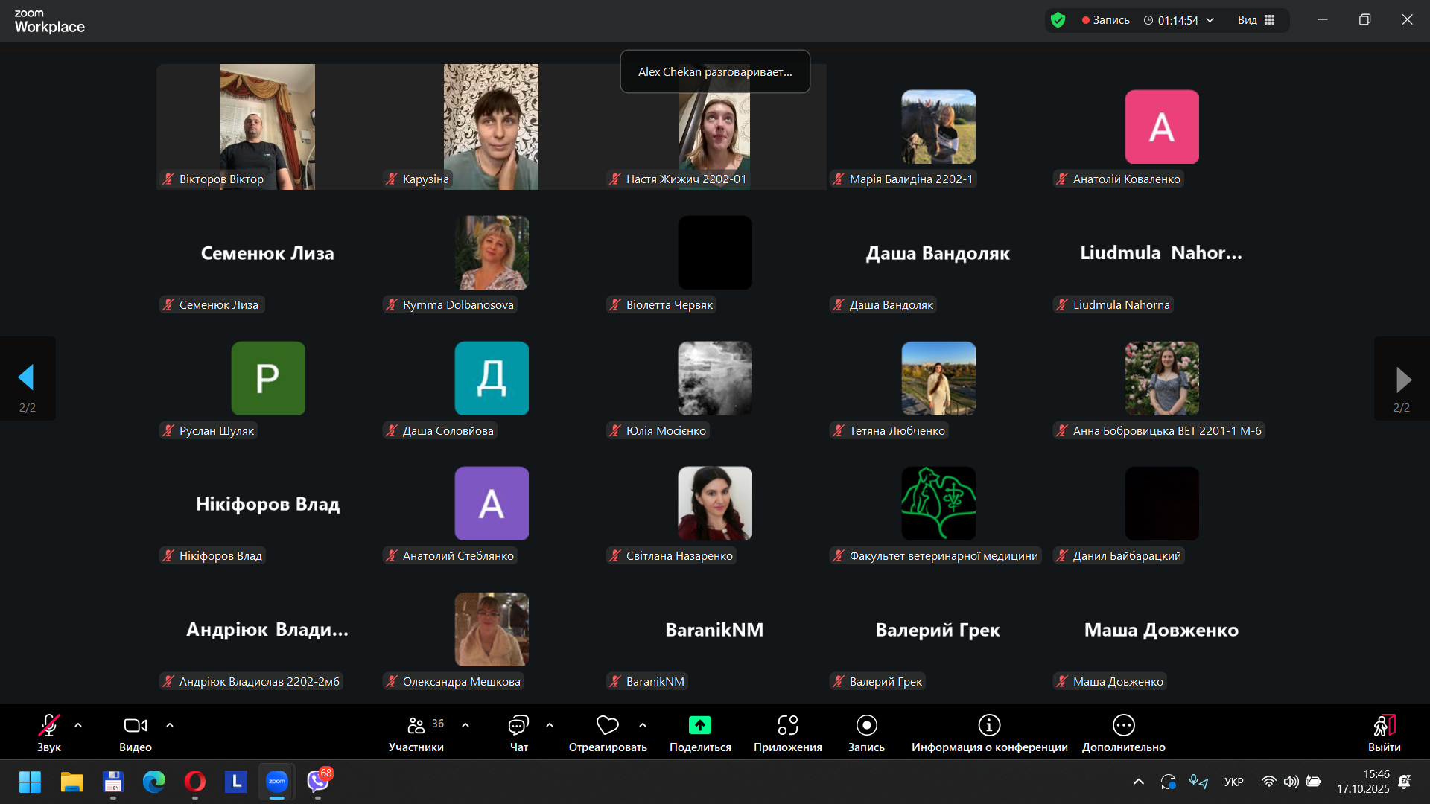The height and width of the screenshot is (804, 1430).
Task: Click the green Share screen icon
Action: pos(699,725)
